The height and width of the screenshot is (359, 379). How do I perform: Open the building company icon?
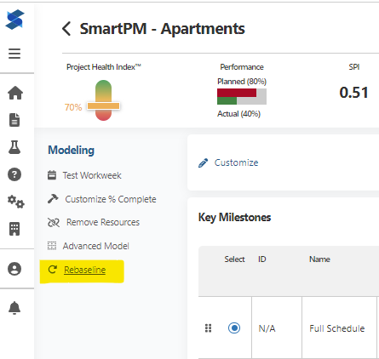click(14, 229)
